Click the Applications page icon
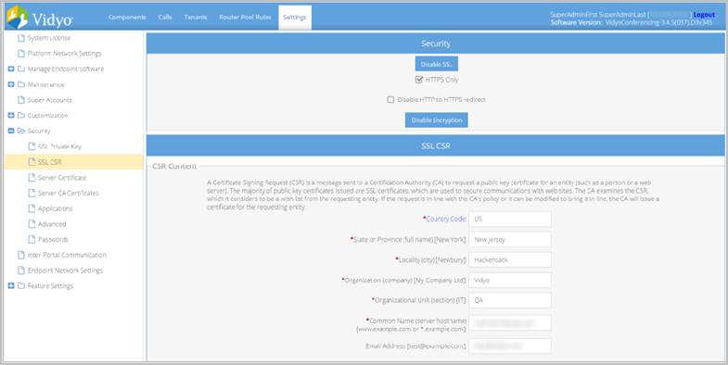Image resolution: width=728 pixels, height=365 pixels. pyautogui.click(x=32, y=208)
